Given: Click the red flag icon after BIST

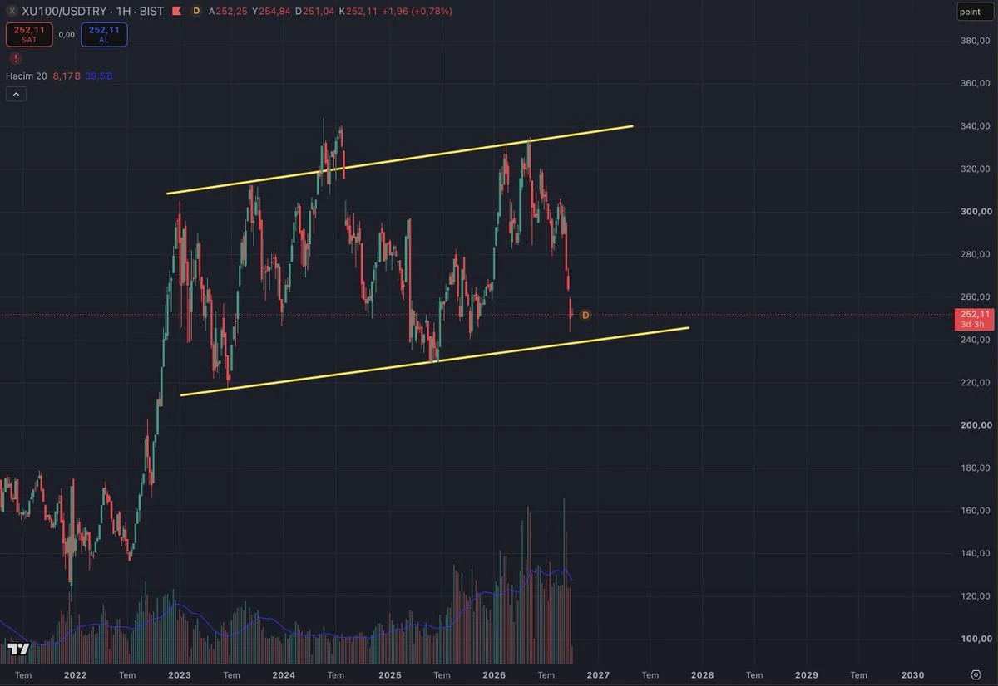Looking at the screenshot, I should (175, 11).
